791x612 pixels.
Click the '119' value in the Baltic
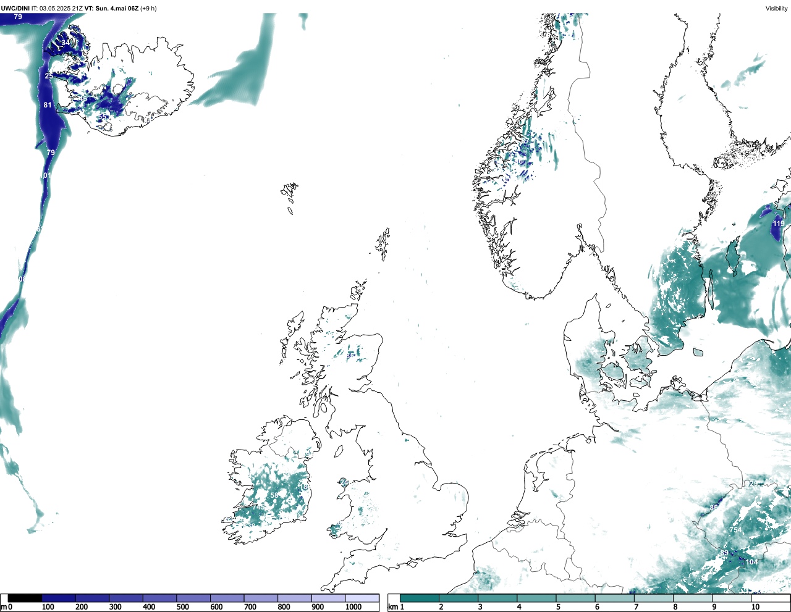pyautogui.click(x=779, y=224)
